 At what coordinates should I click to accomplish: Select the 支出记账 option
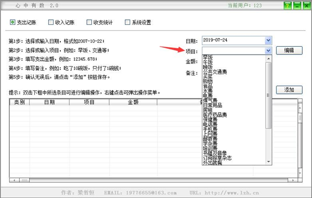(x=12, y=22)
